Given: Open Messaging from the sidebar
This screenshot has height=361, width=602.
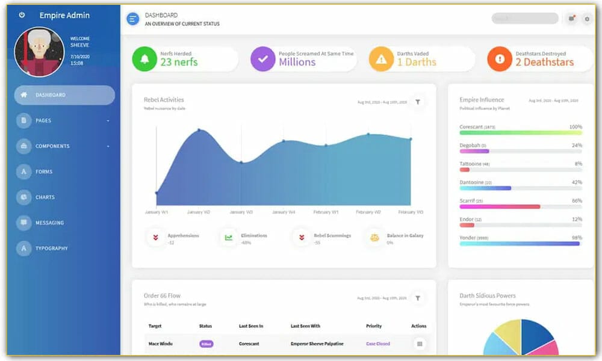Looking at the screenshot, I should tap(49, 223).
